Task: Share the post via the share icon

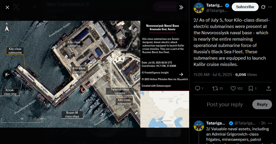Action: pyautogui.click(x=269, y=88)
